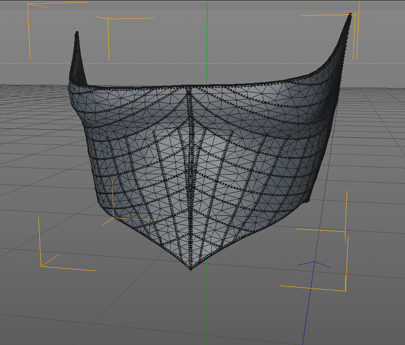
Task: Select the tip of the mesh's right horn
Action: click(350, 14)
